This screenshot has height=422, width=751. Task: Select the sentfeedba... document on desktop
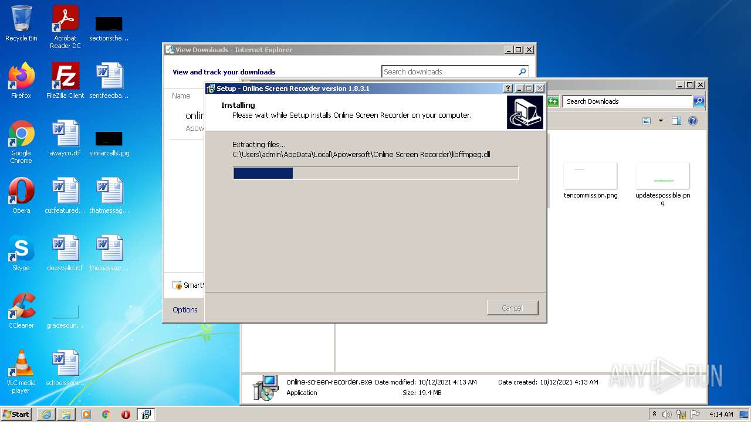(109, 80)
